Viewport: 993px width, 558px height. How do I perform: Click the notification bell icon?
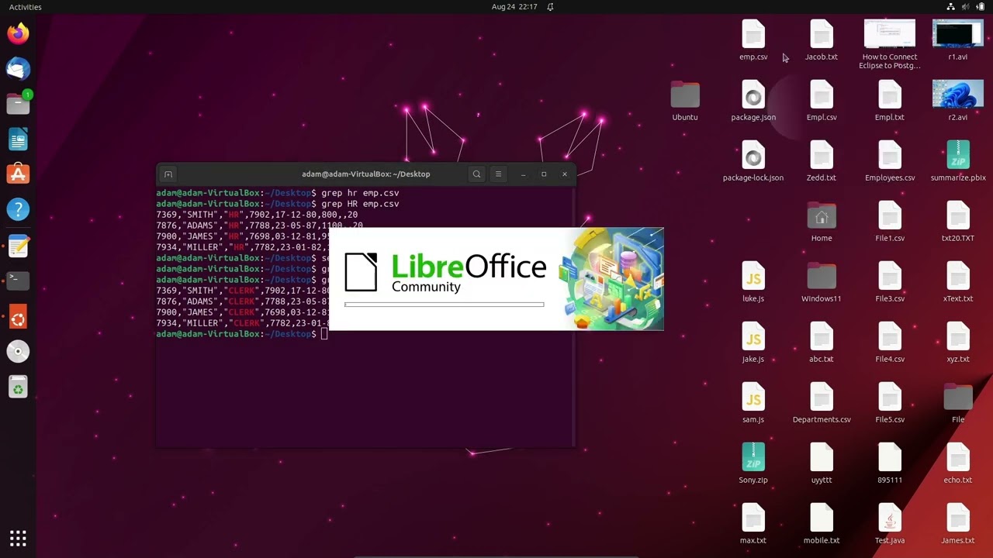pos(550,7)
